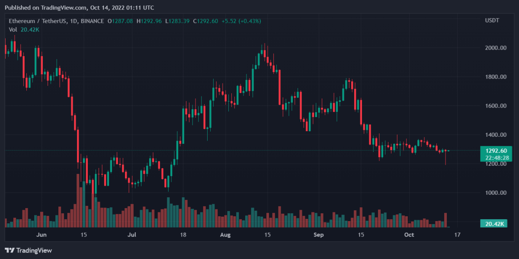Click the 2000.00 price axis label
Screen dimensions: 519x259
coord(495,48)
